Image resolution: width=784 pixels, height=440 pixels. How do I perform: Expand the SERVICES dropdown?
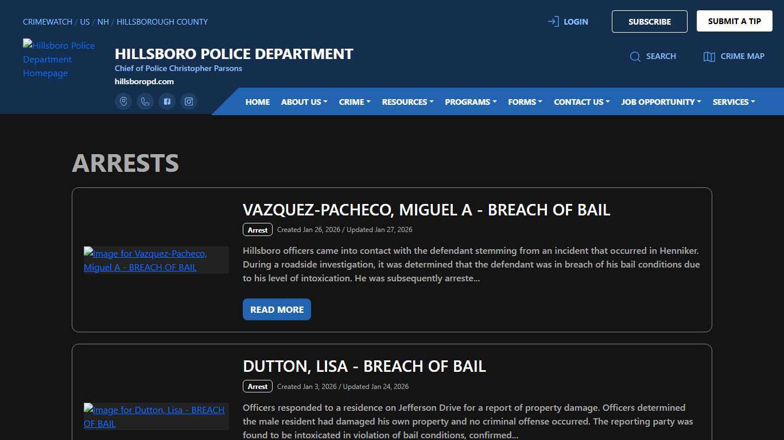pos(733,101)
